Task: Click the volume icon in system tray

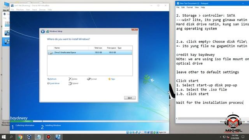Action: click(x=228, y=137)
